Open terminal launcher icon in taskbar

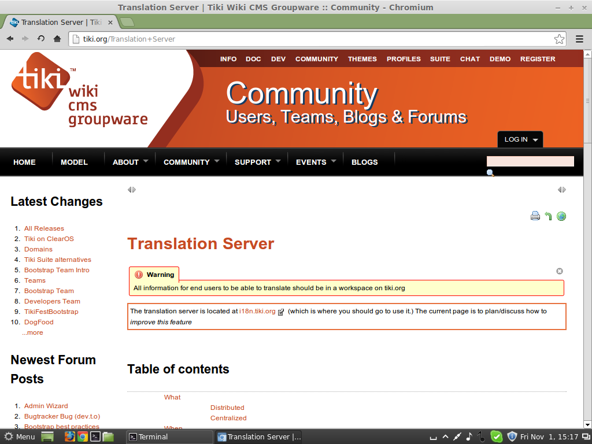coord(95,437)
